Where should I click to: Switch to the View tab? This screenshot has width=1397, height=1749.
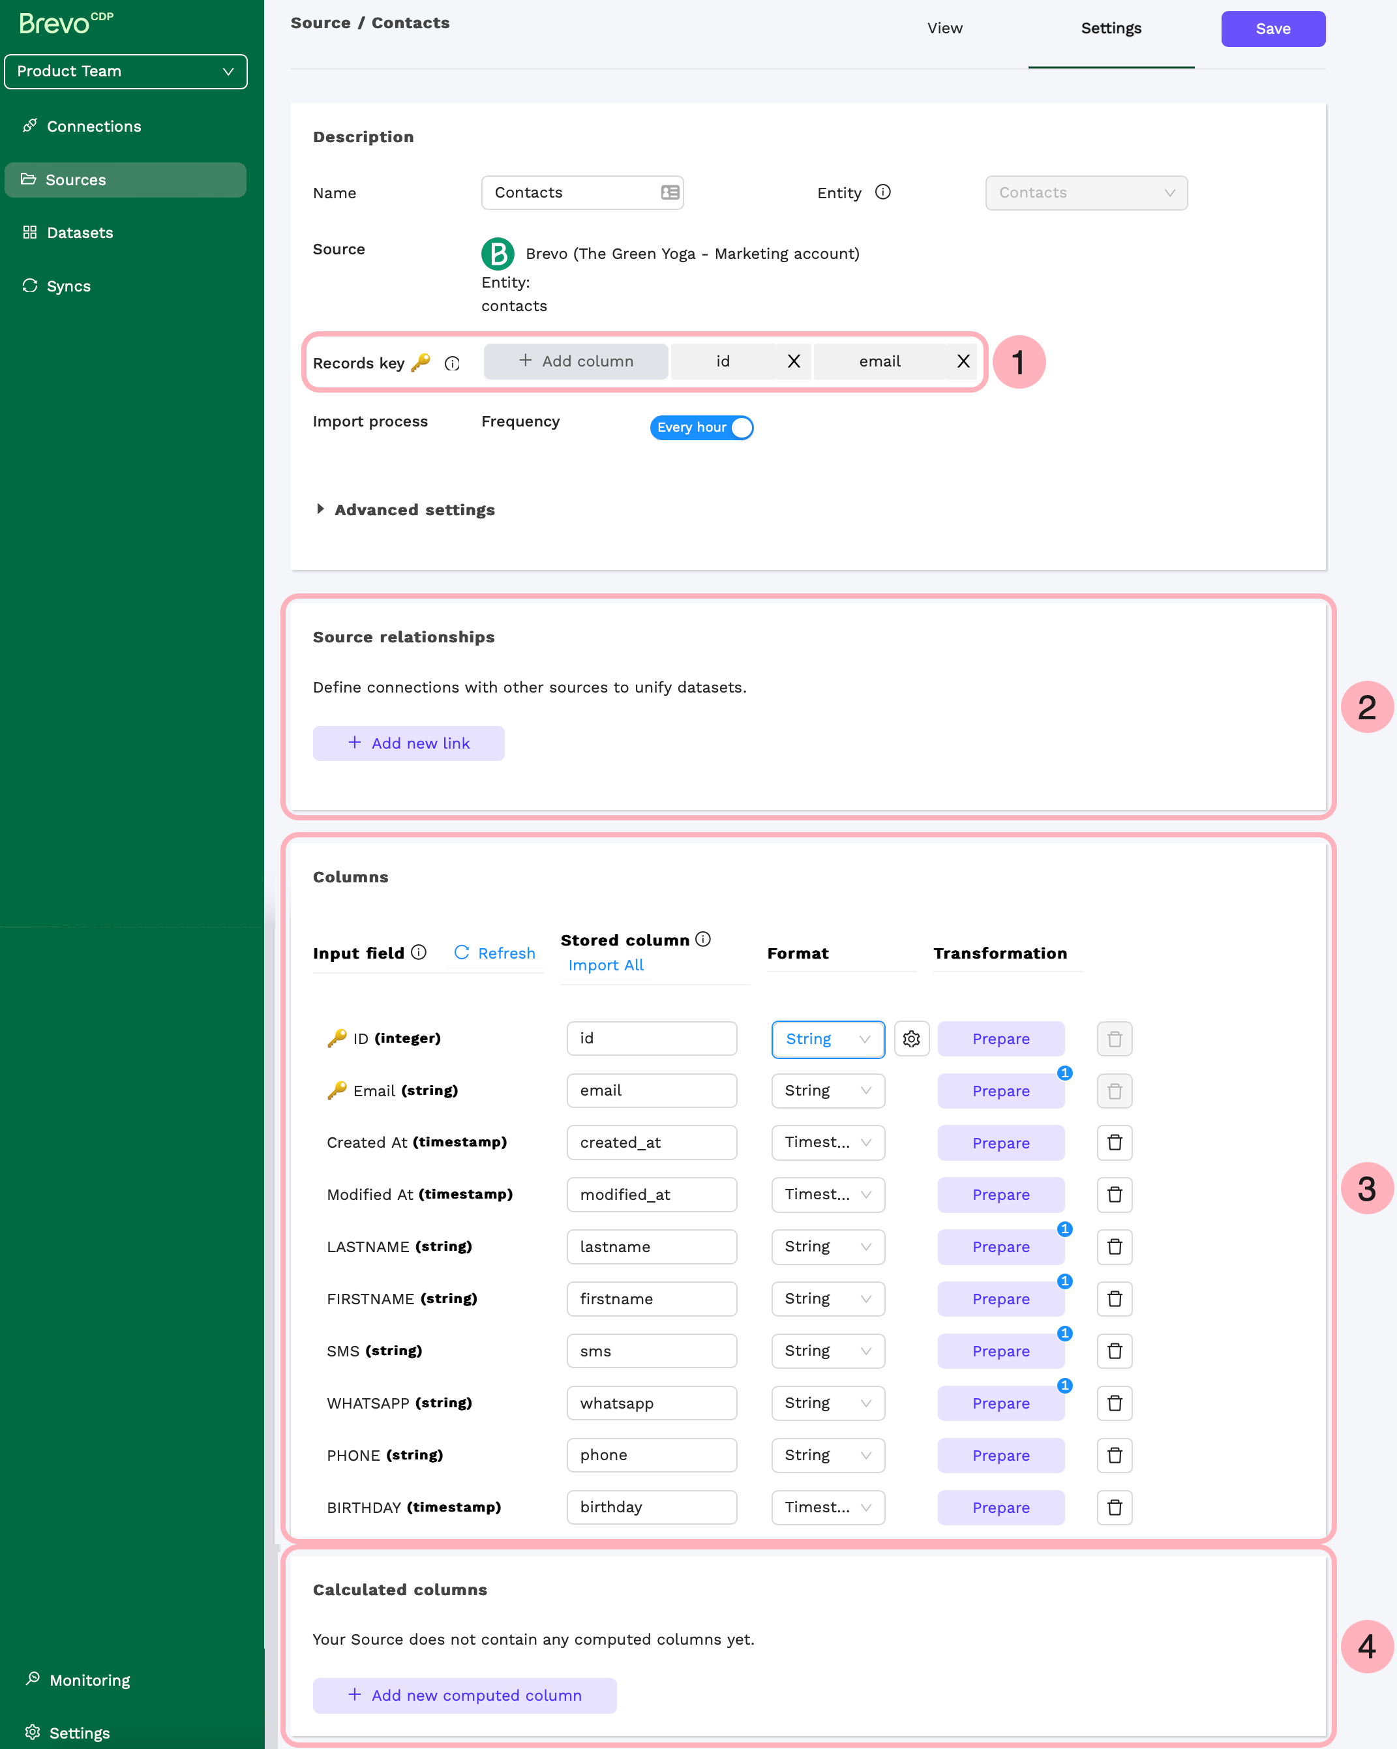944,27
